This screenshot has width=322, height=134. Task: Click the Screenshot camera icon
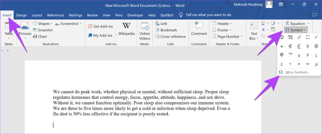(x=58, y=24)
